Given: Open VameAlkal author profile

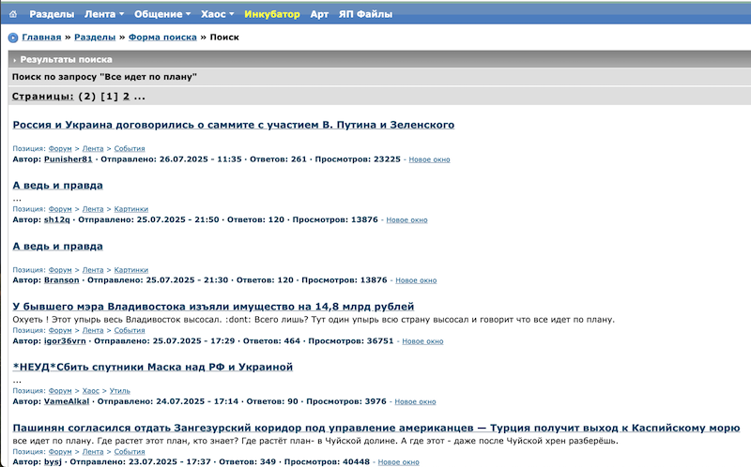Looking at the screenshot, I should point(67,401).
